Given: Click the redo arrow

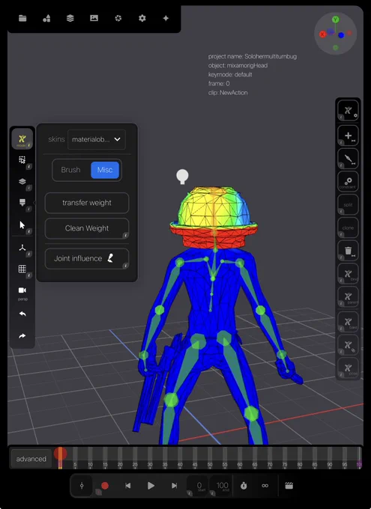Looking at the screenshot, I should click(22, 336).
